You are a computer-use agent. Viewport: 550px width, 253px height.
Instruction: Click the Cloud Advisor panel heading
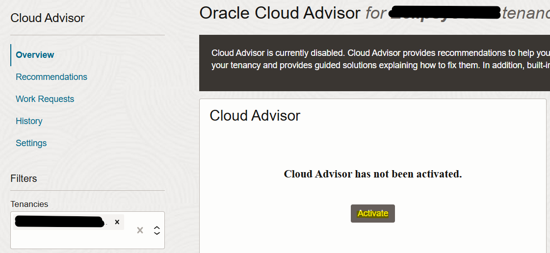click(255, 116)
